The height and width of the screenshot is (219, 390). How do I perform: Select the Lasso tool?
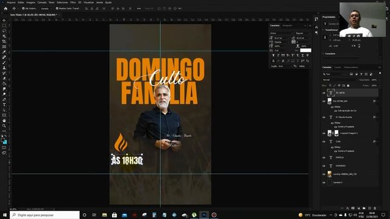click(x=4, y=31)
